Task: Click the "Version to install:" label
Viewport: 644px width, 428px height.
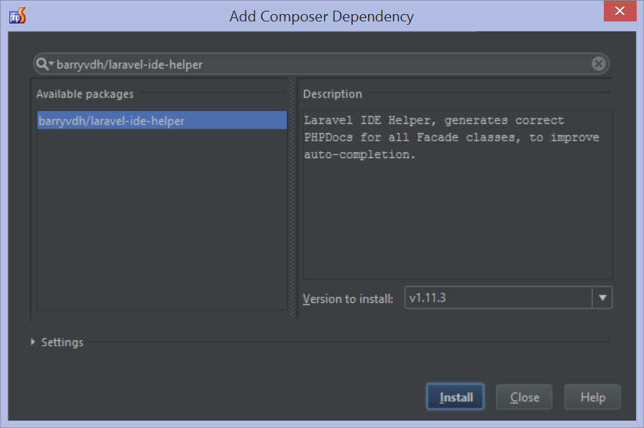Action: tap(347, 299)
